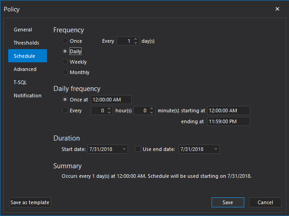Increase the Every day(s) spinner value

[136, 39]
